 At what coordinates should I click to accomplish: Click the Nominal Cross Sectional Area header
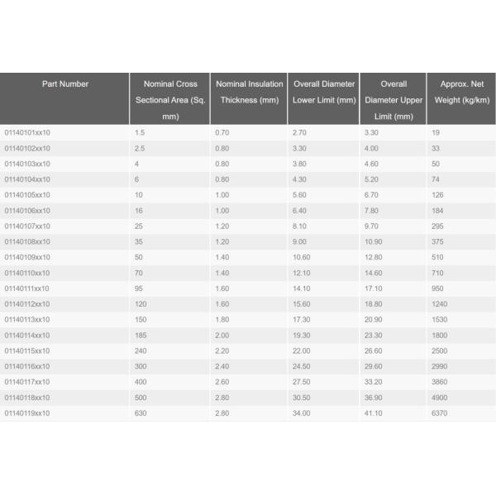[170, 99]
